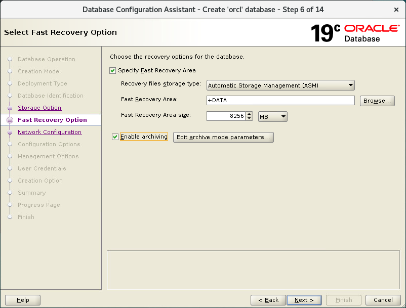The image size is (406, 308).
Task: Click the Summary step text
Action: pos(31,193)
